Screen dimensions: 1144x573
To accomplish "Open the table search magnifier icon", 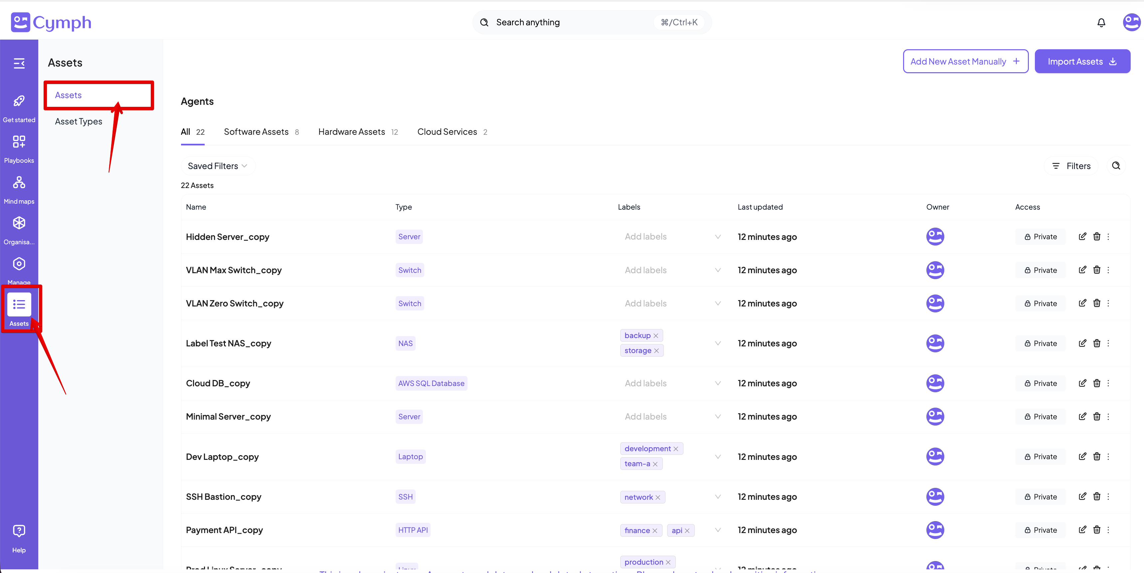I will click(1116, 166).
